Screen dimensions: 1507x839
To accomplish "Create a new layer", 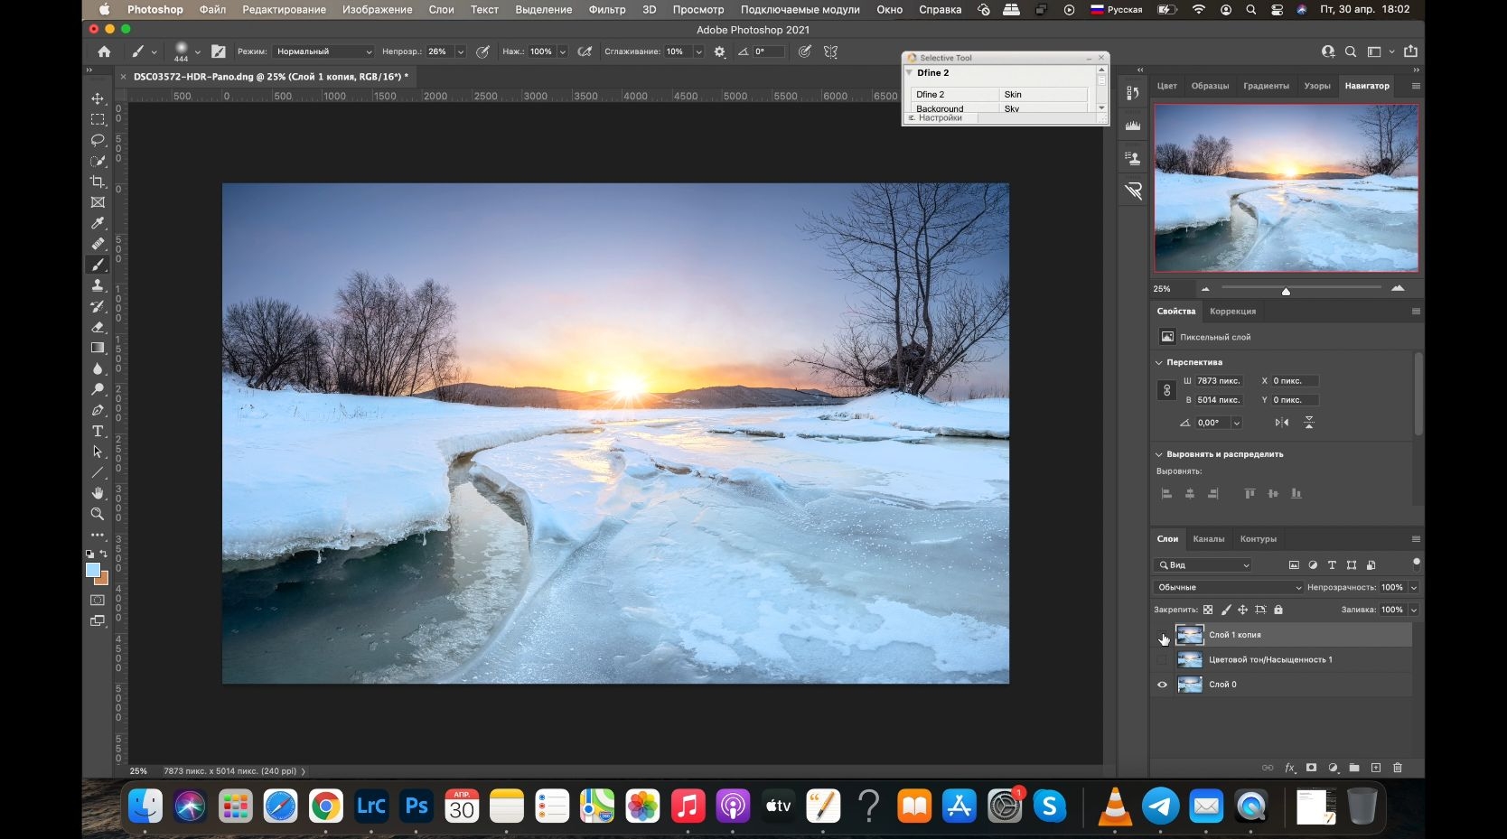I will click(x=1376, y=768).
